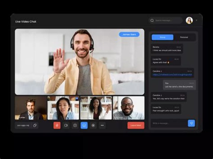
Task: Click the Leave Meet button
Action: pos(136,125)
